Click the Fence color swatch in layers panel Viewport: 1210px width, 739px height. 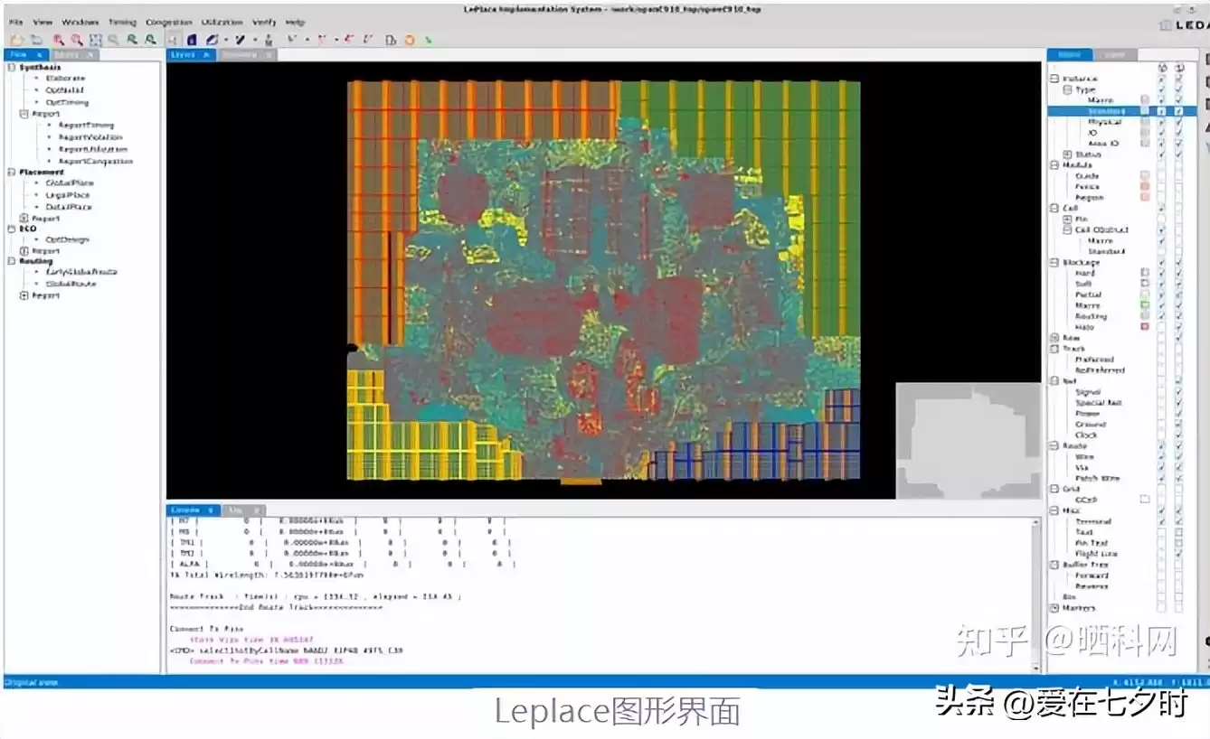[x=1144, y=185]
